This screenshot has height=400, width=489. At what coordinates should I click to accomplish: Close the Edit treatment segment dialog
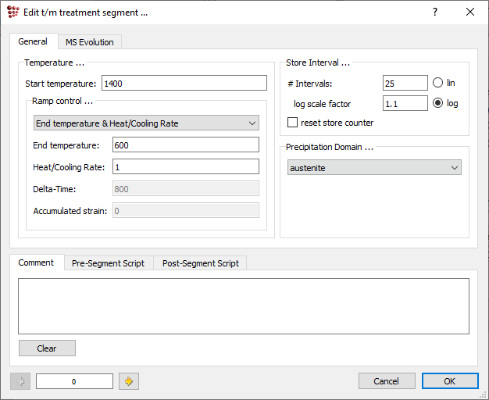(470, 12)
